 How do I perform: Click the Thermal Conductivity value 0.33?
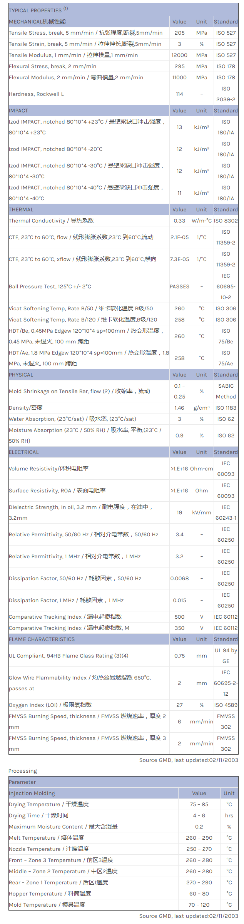[x=179, y=221]
